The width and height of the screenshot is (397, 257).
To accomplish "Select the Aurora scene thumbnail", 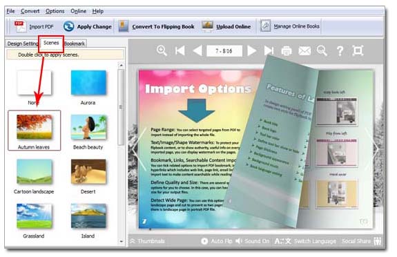I will [x=88, y=83].
